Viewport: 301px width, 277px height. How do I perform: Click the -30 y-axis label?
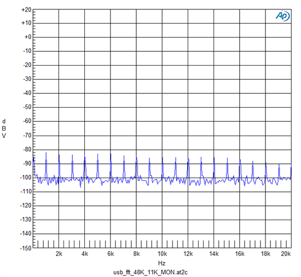pyautogui.click(x=27, y=79)
